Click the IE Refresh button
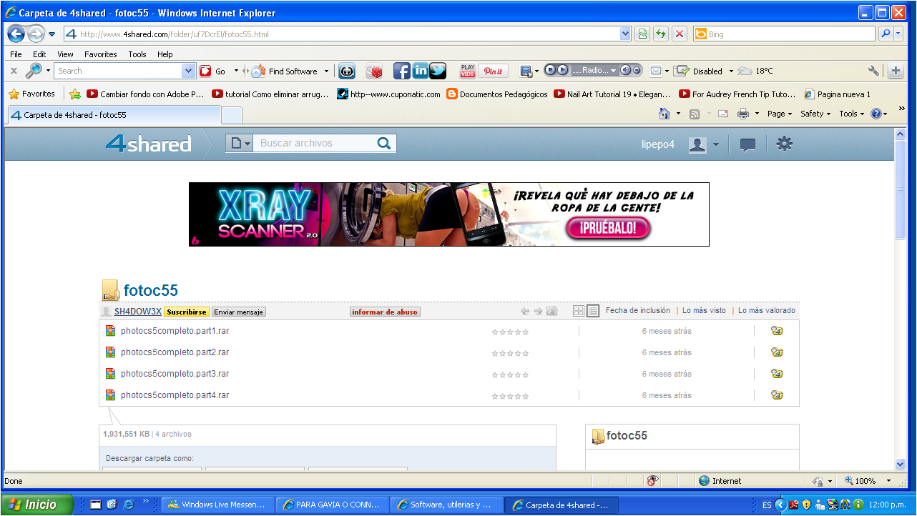Viewport: 917px width, 516px height. [661, 34]
